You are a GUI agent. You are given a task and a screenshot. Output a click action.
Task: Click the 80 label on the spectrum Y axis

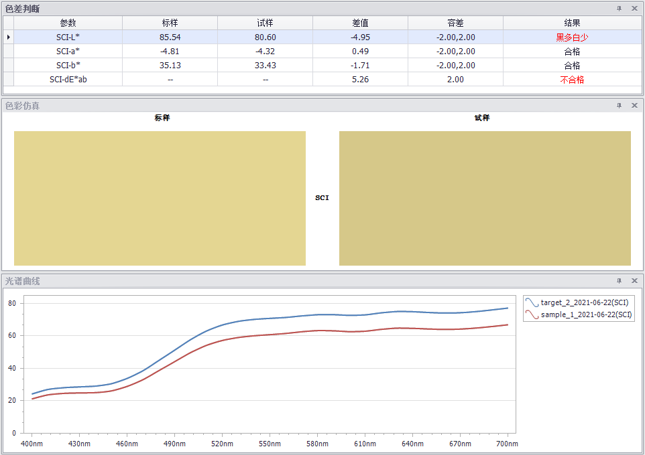click(12, 303)
